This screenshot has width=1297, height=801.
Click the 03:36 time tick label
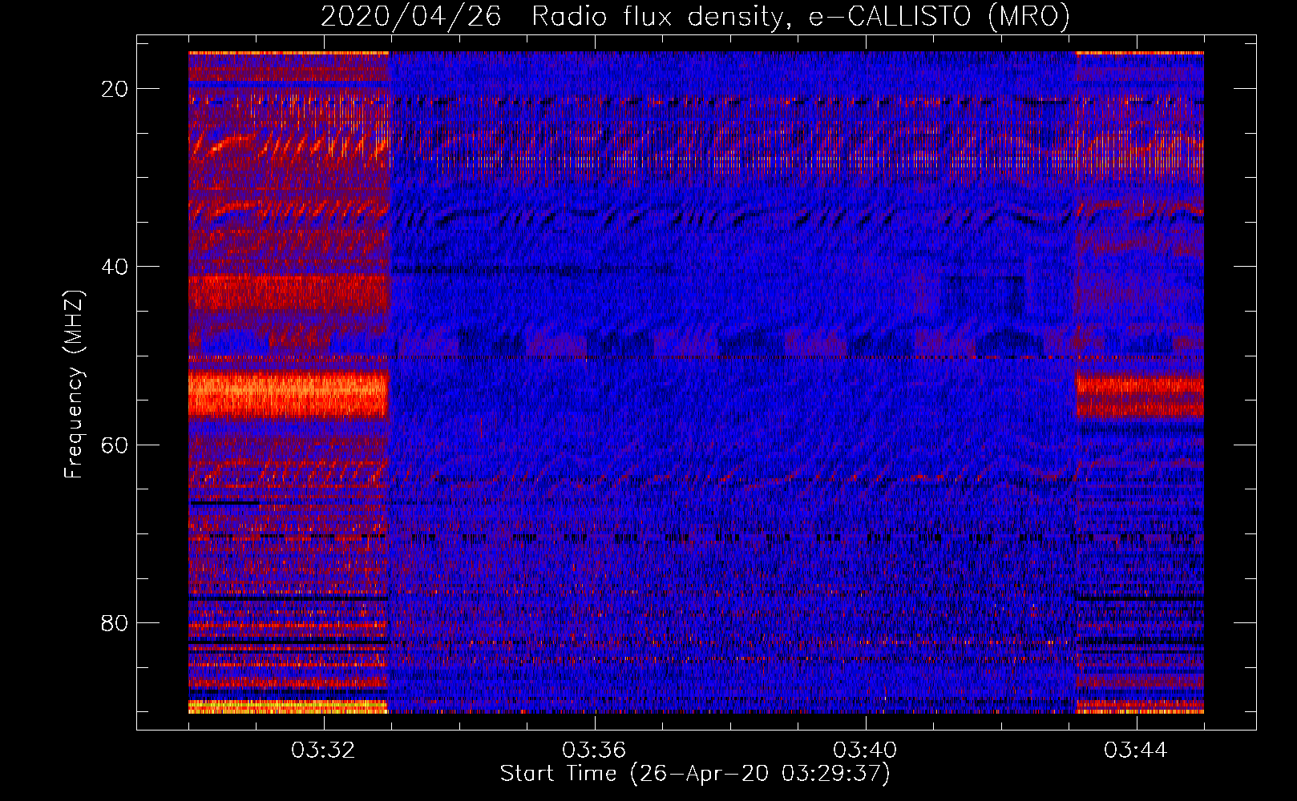click(594, 751)
